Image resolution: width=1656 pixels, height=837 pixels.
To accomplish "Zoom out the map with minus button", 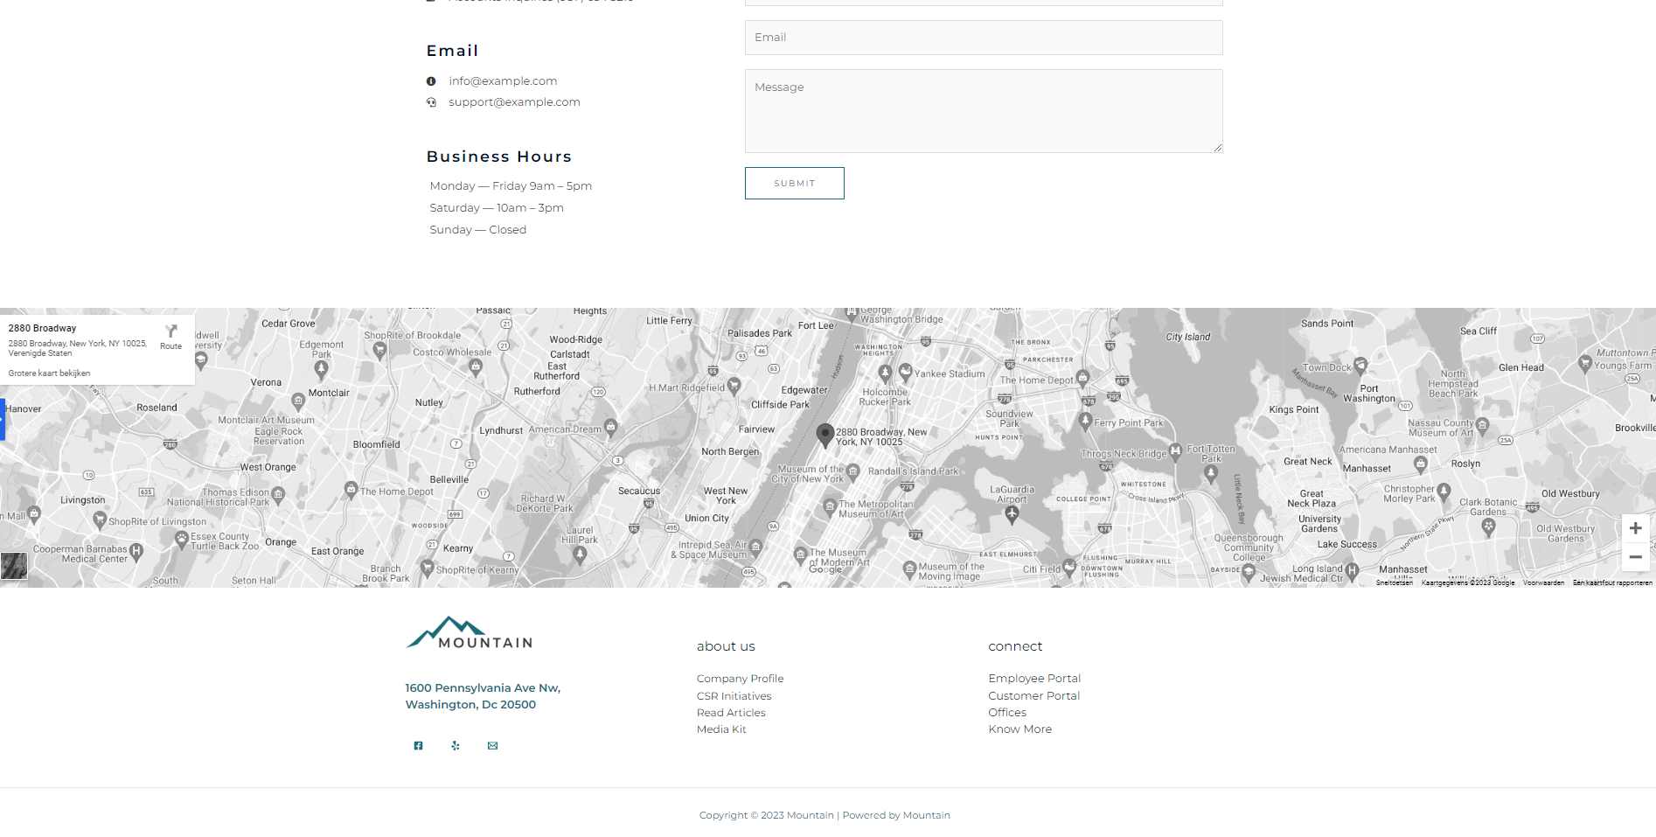I will (1635, 557).
